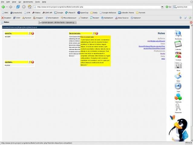193x145 pixels.
Task: Expand the Information dropdown menu
Action: point(52,18)
